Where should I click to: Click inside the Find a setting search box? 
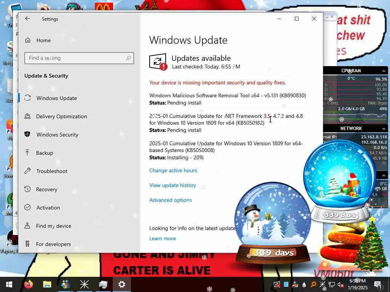(x=79, y=58)
